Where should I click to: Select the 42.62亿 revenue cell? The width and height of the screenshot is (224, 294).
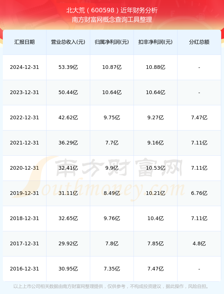68,118
